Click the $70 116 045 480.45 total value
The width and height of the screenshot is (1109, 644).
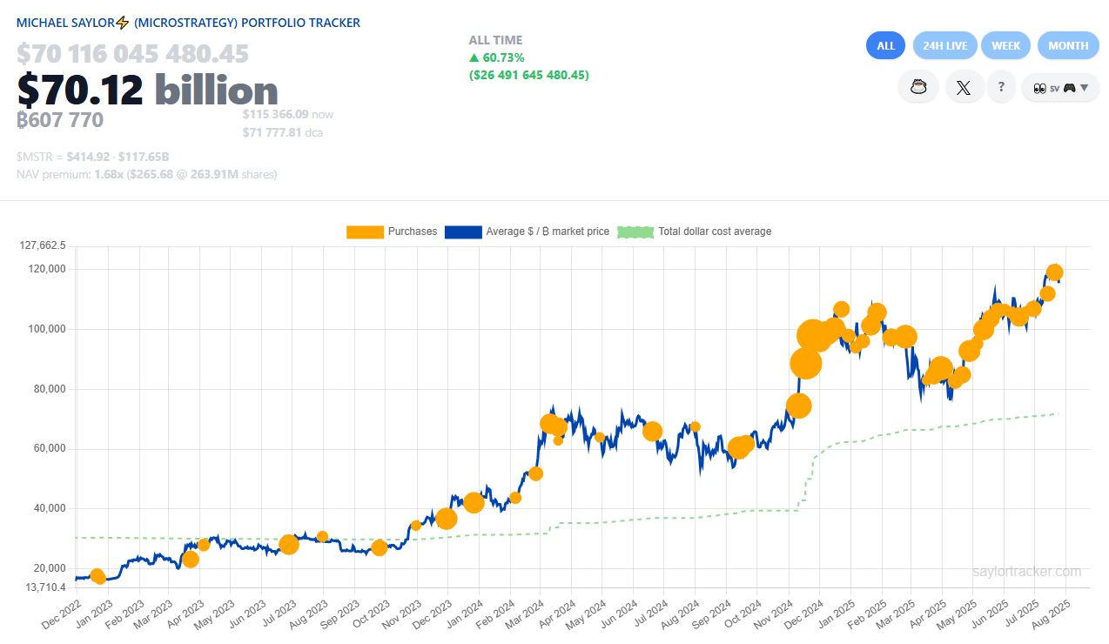click(x=132, y=54)
